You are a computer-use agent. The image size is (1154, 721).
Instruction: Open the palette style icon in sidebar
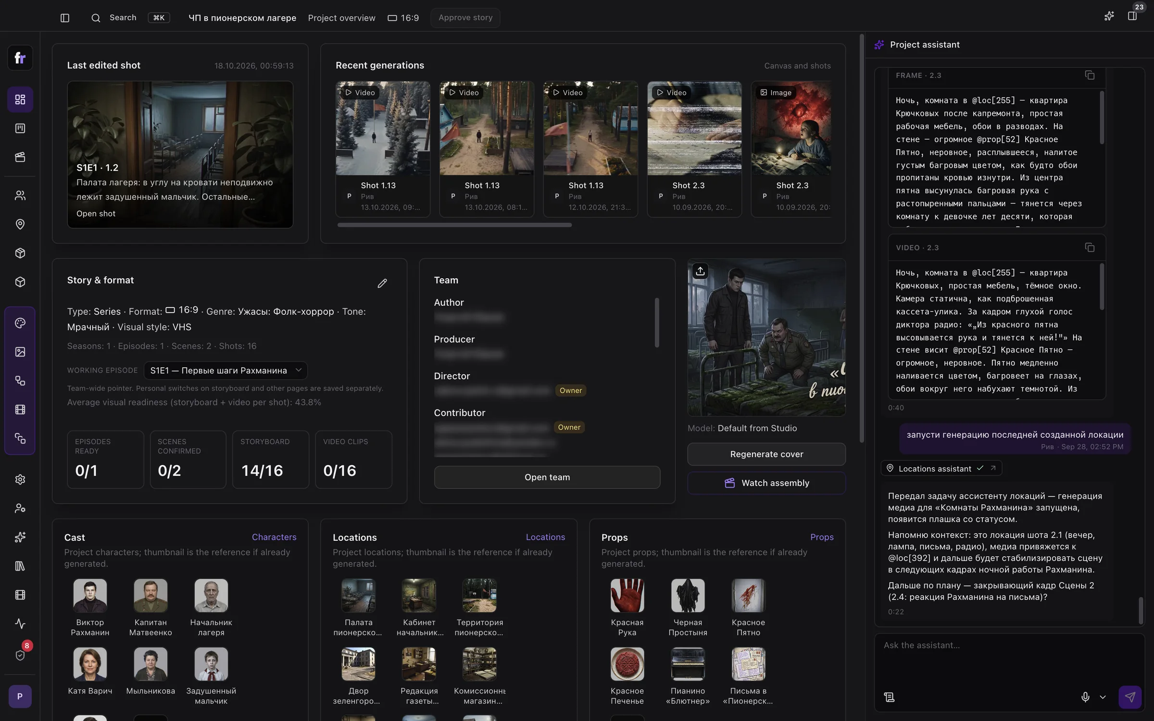[x=20, y=323]
